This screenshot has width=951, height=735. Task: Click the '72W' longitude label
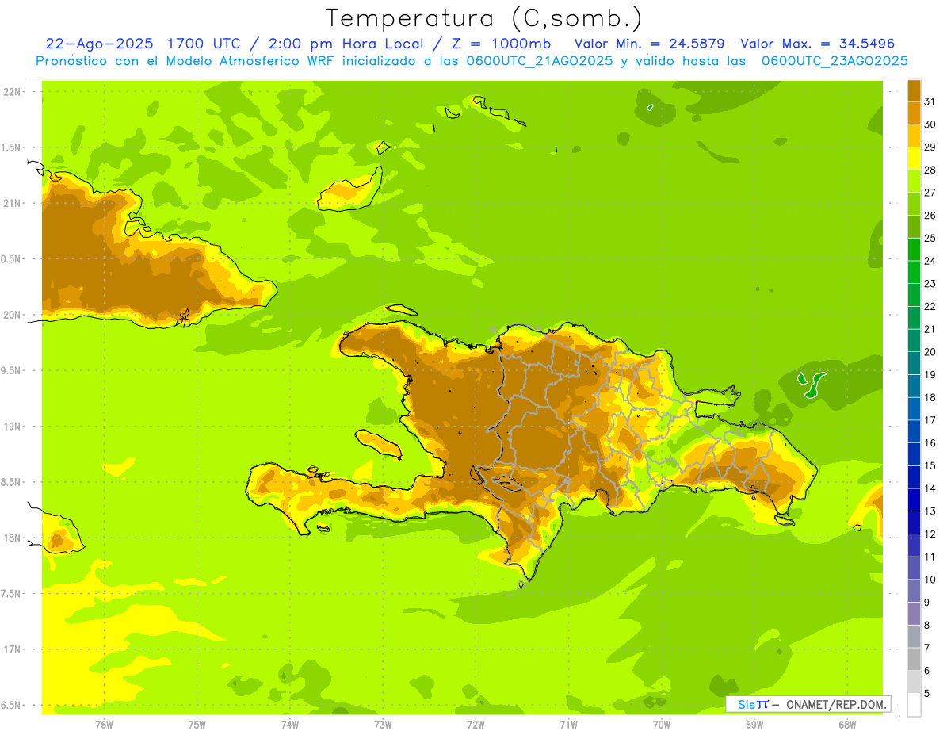coord(475,725)
